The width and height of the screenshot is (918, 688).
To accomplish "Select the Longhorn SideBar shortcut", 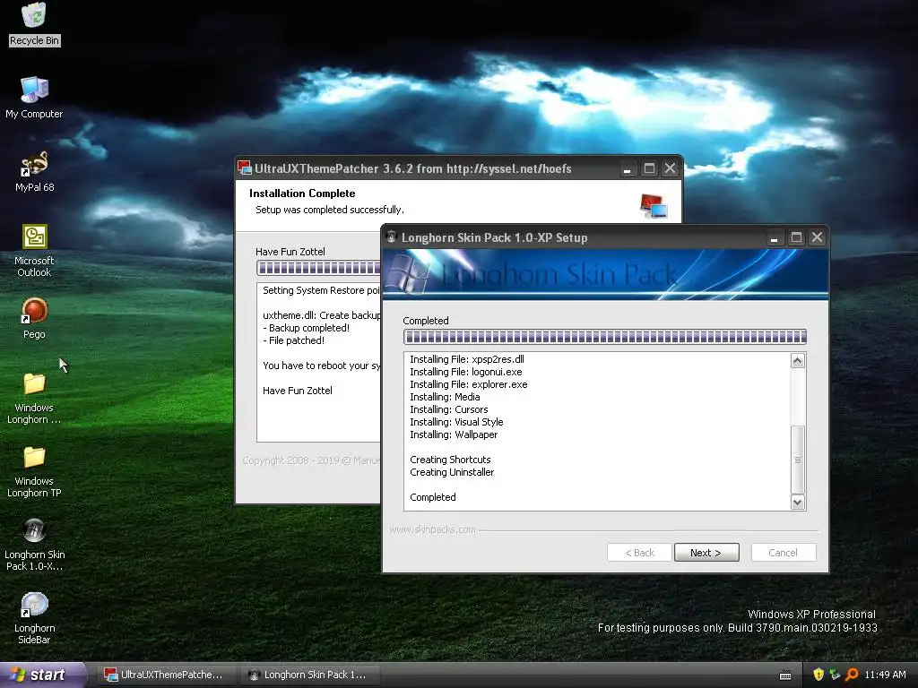I will tap(34, 618).
